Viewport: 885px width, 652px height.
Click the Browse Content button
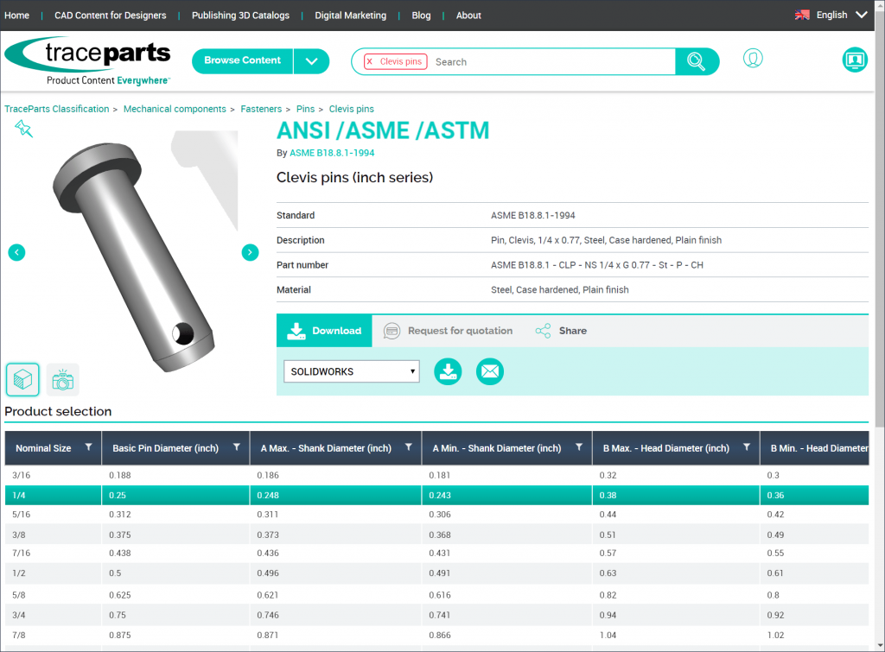(242, 60)
